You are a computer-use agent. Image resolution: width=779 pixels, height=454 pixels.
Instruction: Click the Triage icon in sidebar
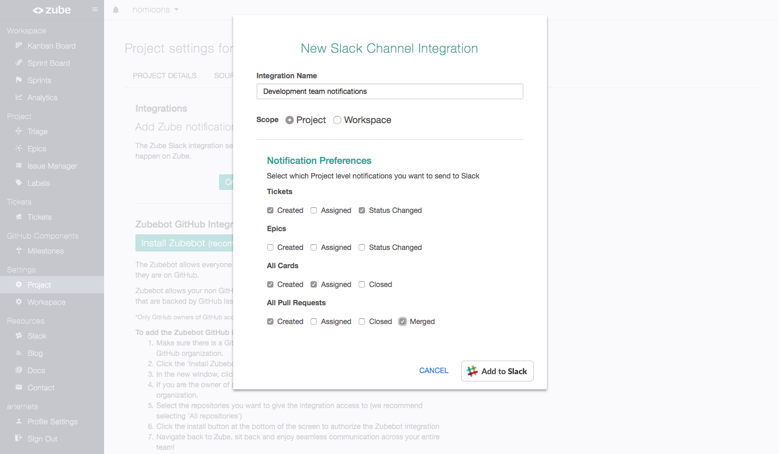point(19,131)
